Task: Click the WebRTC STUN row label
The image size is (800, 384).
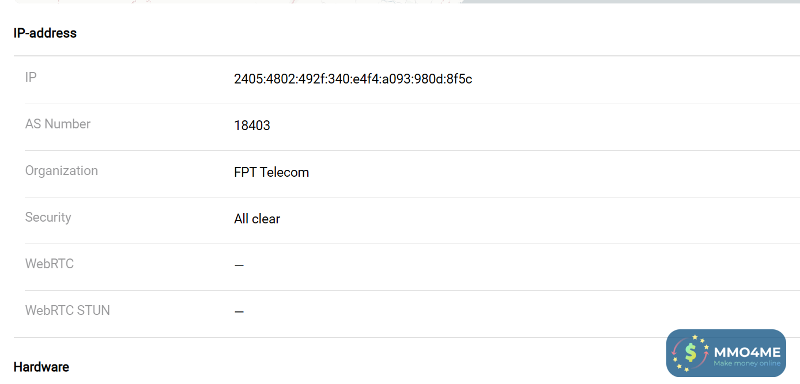Action: 67,310
